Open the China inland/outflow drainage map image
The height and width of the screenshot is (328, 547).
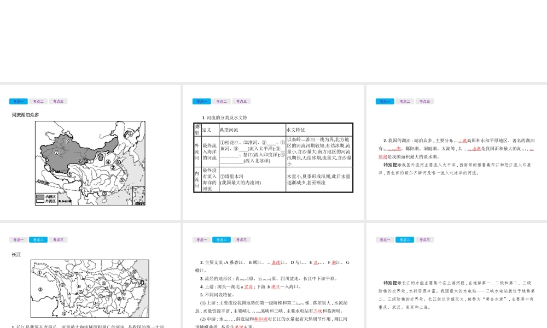coord(90,163)
